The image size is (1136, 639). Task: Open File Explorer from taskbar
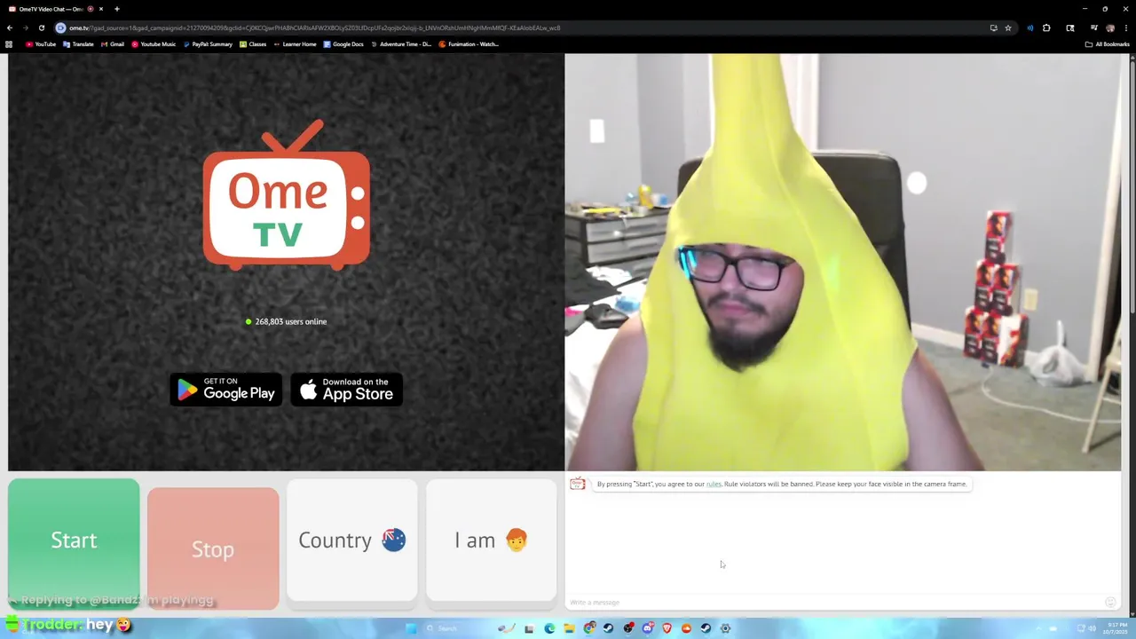570,628
